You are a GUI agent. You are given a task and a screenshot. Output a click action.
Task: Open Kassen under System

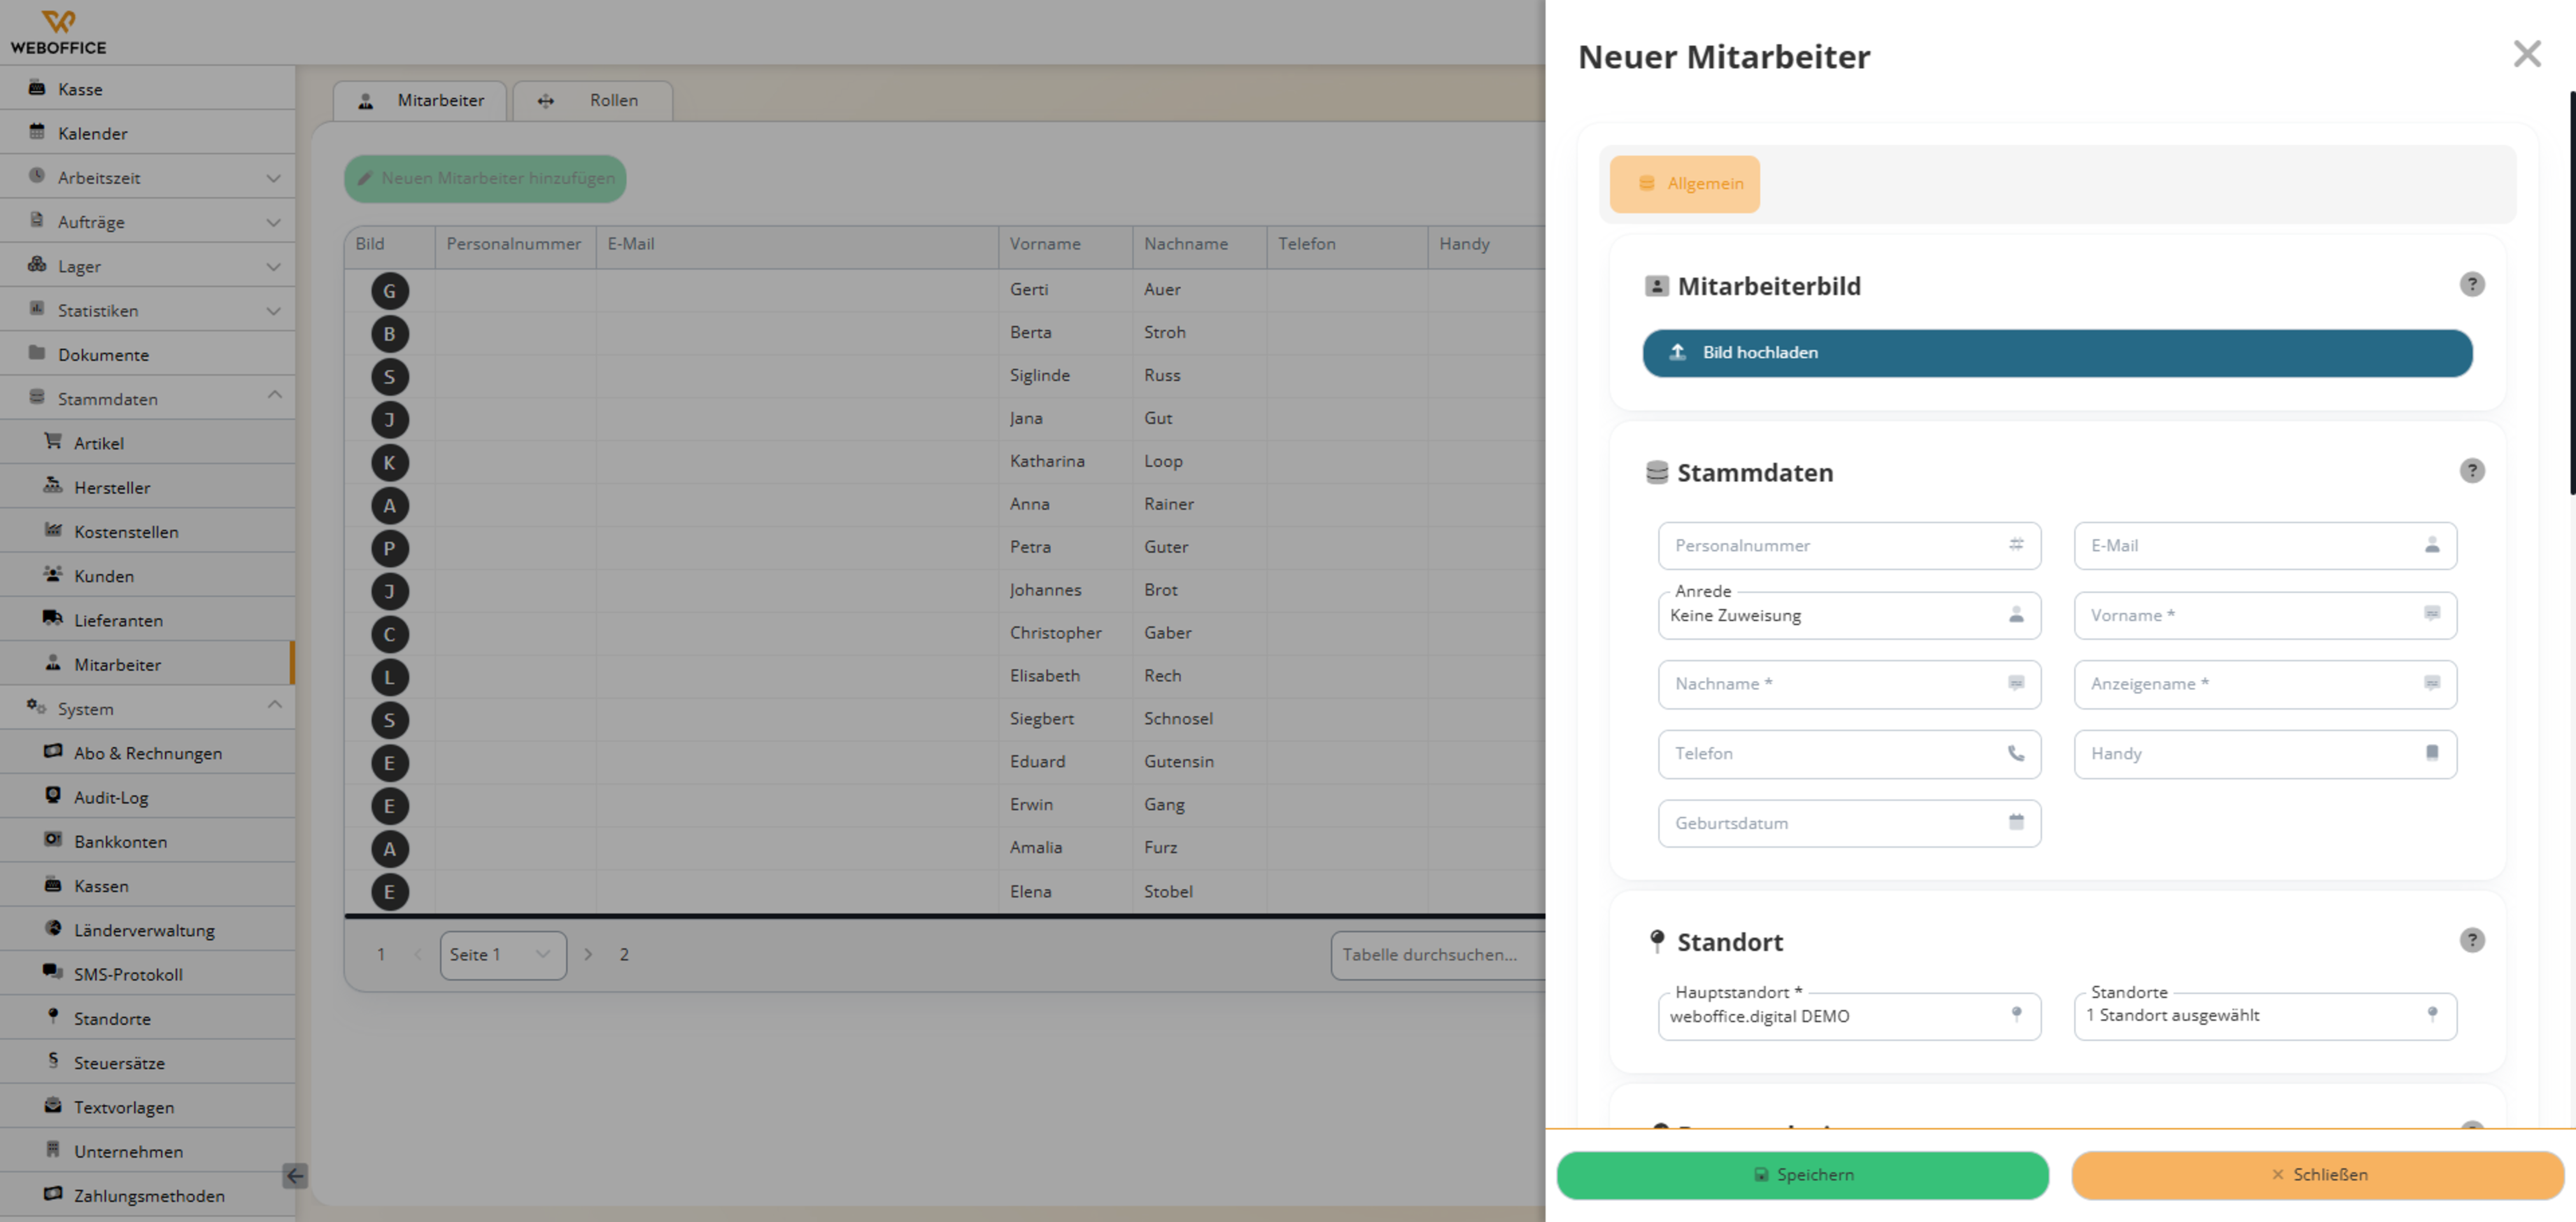[x=147, y=885]
